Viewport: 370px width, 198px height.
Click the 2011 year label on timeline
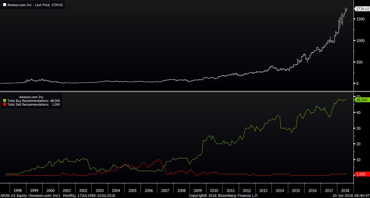pos(231,190)
